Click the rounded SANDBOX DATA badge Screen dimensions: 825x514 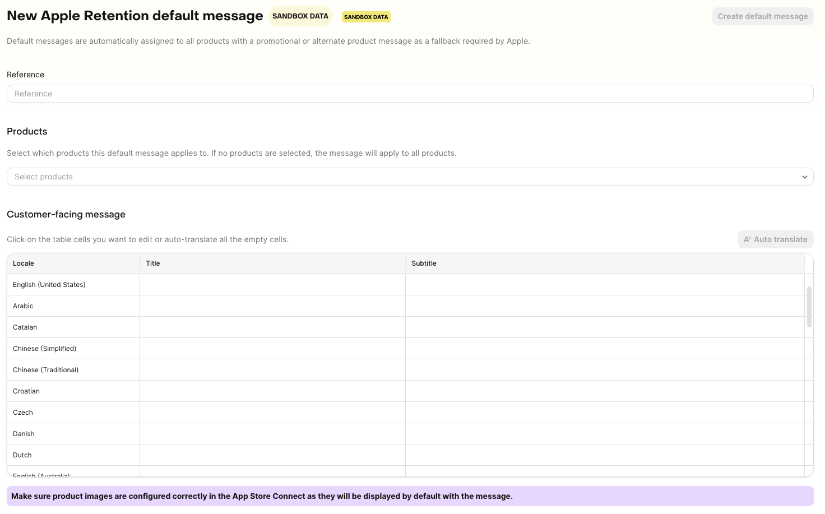tap(300, 16)
